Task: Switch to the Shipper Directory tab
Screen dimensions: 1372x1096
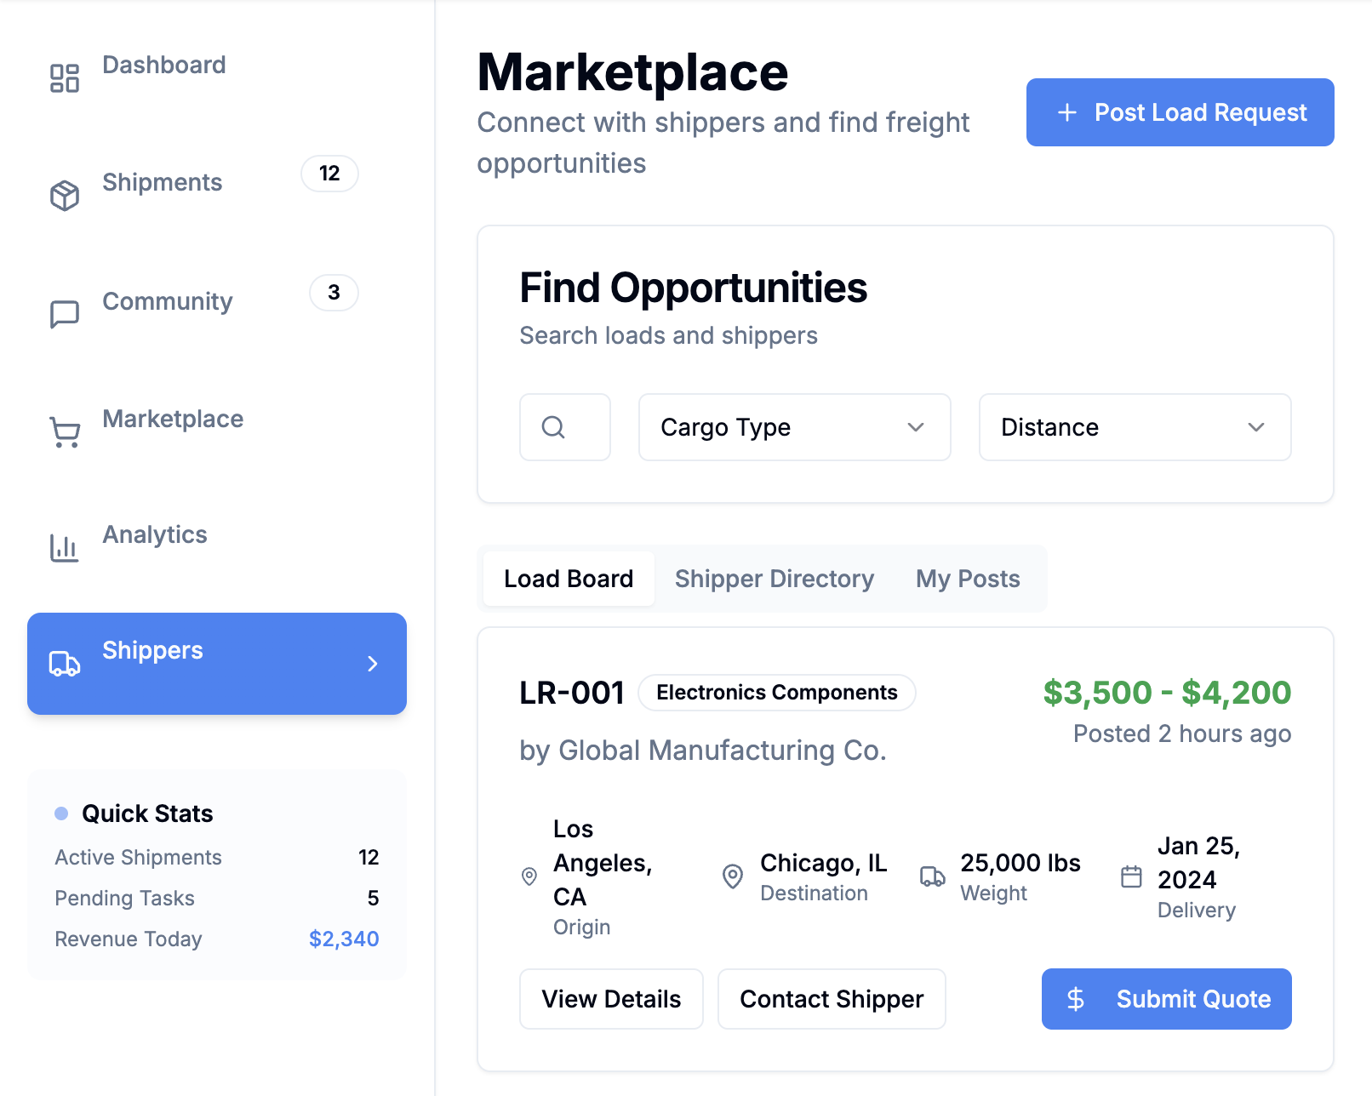Action: point(774,579)
